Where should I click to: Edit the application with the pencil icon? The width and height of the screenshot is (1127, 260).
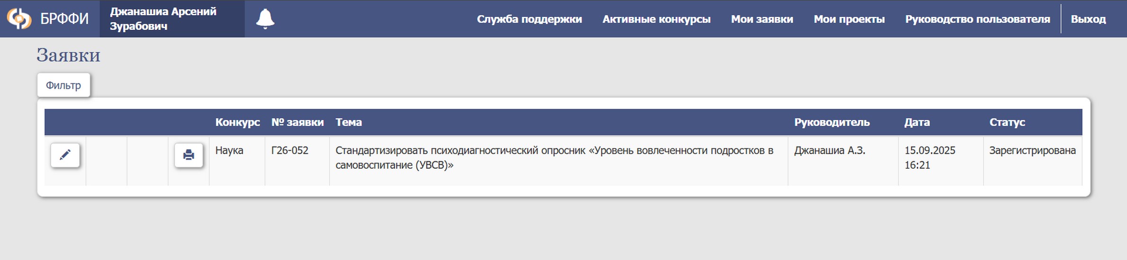(x=65, y=155)
